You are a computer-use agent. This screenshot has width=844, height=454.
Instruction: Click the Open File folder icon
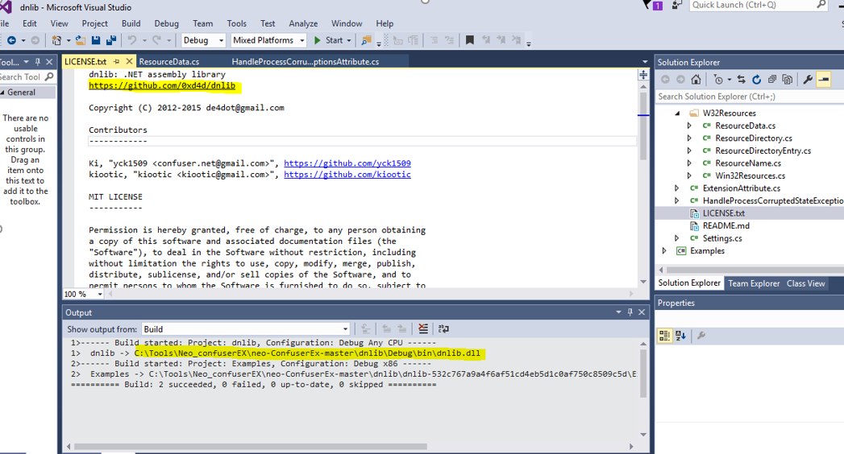point(80,40)
